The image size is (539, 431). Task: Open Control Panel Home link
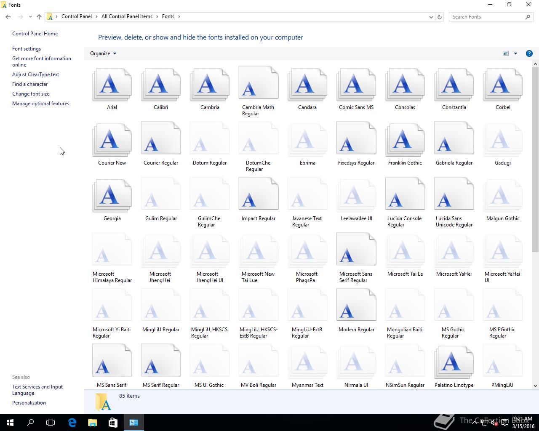(35, 34)
